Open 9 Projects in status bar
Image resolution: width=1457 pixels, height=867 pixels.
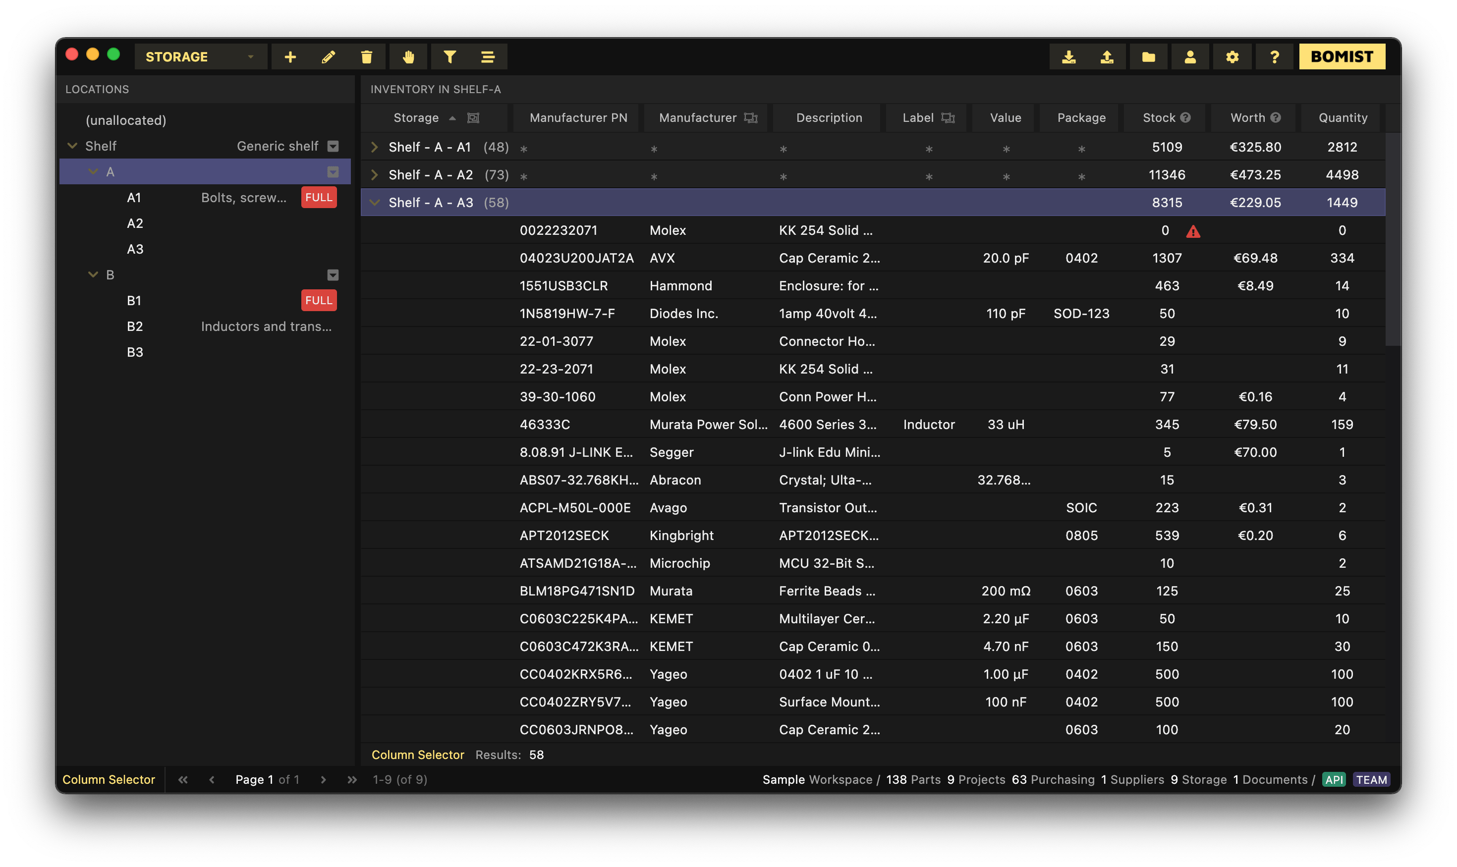[x=976, y=779]
